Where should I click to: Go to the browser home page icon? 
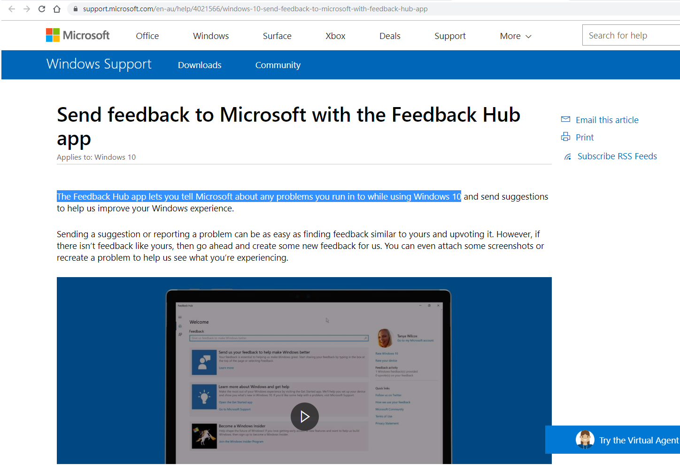coord(57,9)
